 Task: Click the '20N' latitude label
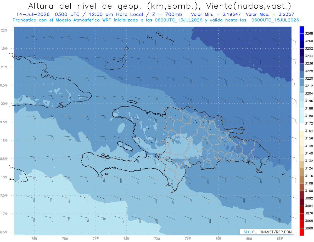pyautogui.click(x=4, y=104)
